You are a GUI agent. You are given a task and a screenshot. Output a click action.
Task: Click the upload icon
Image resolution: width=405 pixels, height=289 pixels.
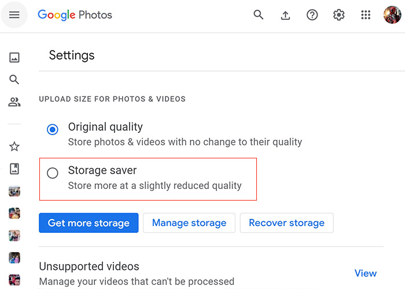click(x=285, y=15)
